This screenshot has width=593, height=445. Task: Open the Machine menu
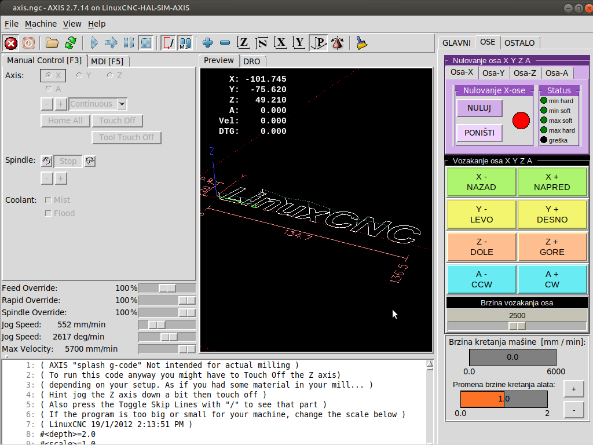(41, 24)
